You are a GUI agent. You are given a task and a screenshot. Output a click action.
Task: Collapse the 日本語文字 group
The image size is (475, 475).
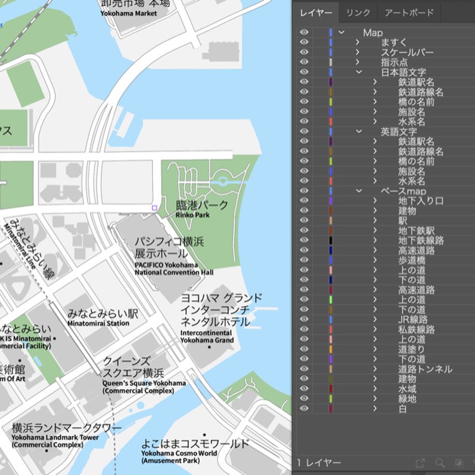tap(359, 72)
